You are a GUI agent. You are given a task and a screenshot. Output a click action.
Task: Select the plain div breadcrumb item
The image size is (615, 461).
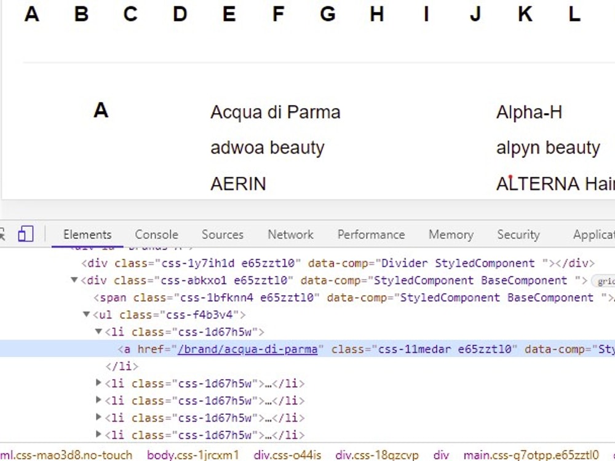point(441,455)
